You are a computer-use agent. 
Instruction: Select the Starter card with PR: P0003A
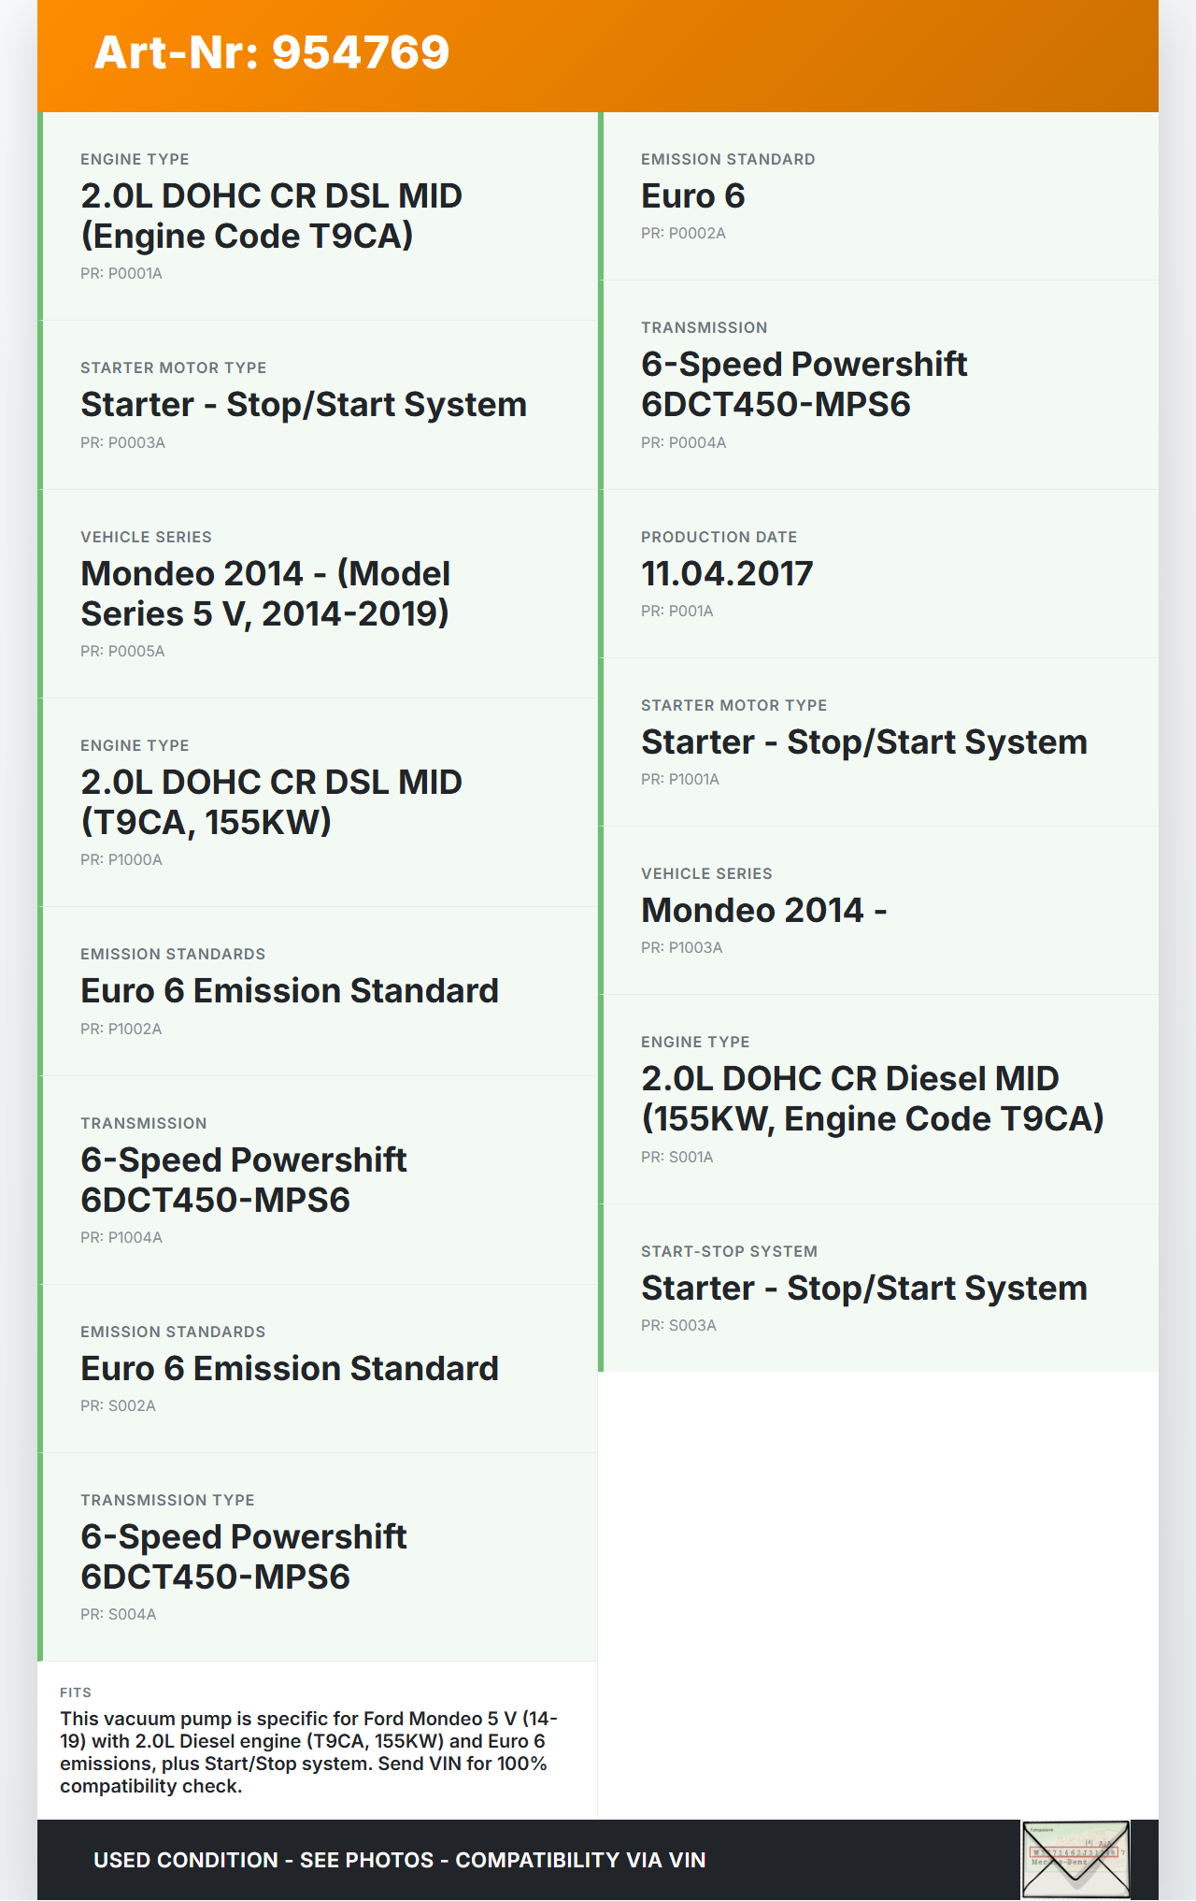(x=318, y=405)
